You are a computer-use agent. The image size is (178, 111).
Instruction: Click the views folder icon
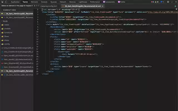coord(3,25)
